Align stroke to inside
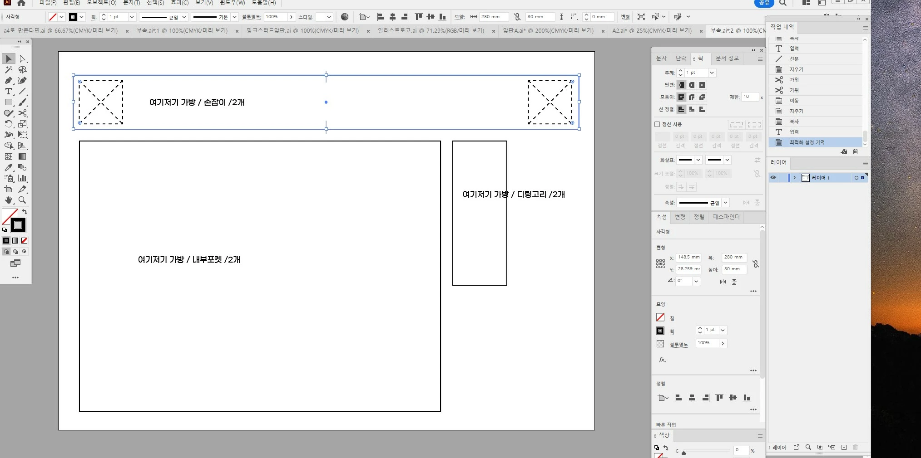The height and width of the screenshot is (458, 921). [692, 109]
